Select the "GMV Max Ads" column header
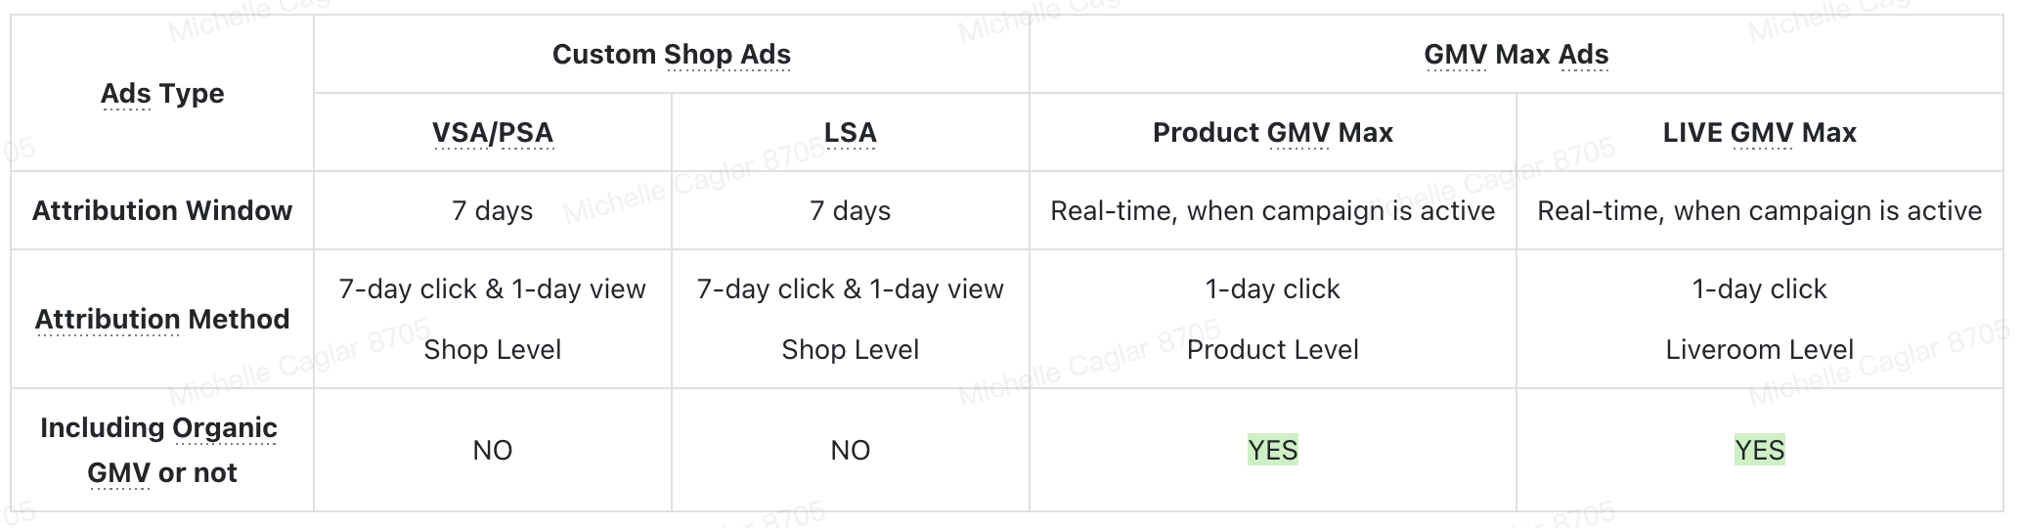 click(x=1516, y=55)
